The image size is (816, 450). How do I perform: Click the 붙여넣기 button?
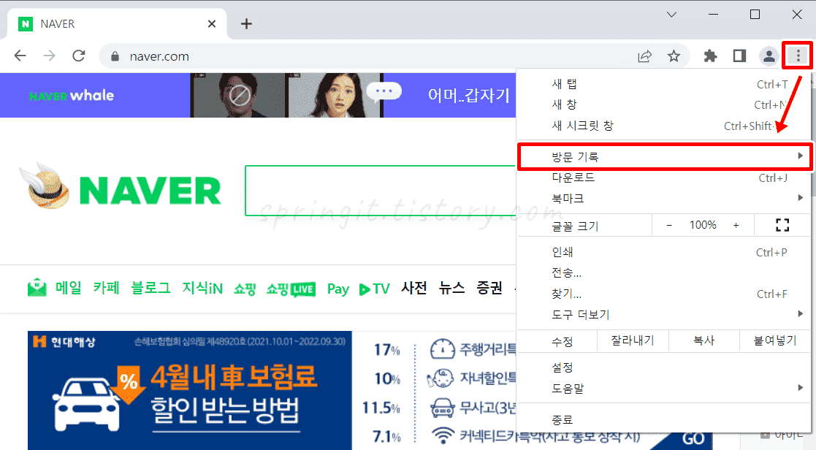[x=774, y=340]
